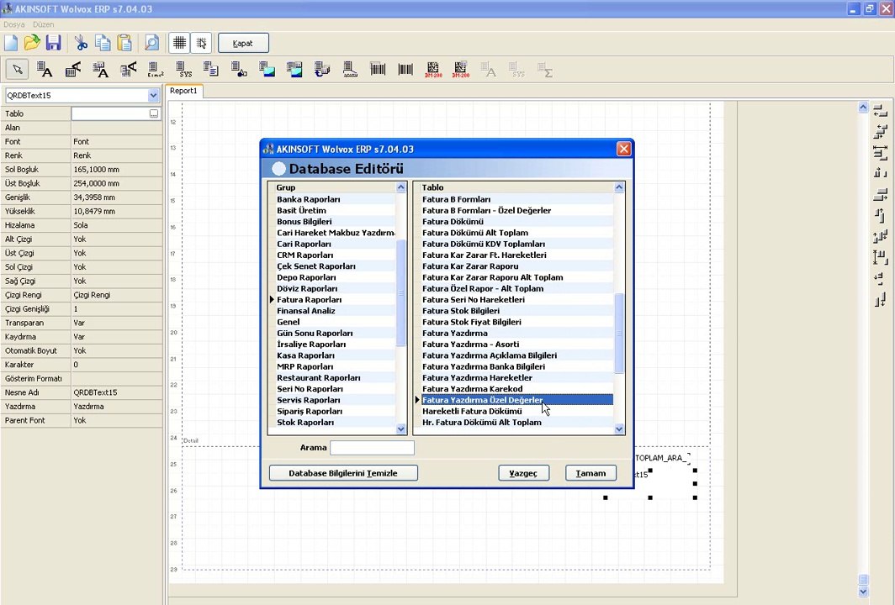Image resolution: width=895 pixels, height=605 pixels.
Task: Open the folder icon in toolbar
Action: pyautogui.click(x=32, y=43)
